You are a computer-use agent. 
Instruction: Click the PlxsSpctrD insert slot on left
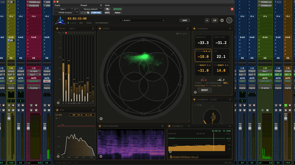(x=34, y=5)
